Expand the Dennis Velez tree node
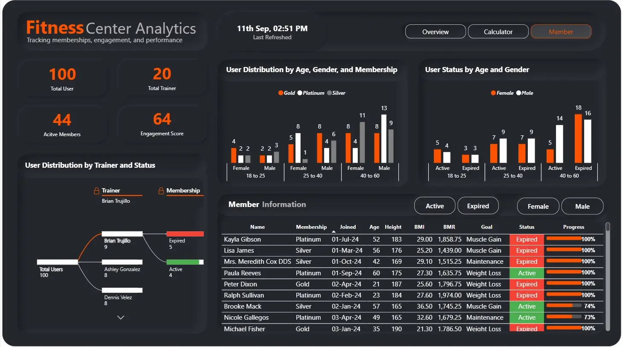Image resolution: width=623 pixels, height=347 pixels. click(122, 290)
